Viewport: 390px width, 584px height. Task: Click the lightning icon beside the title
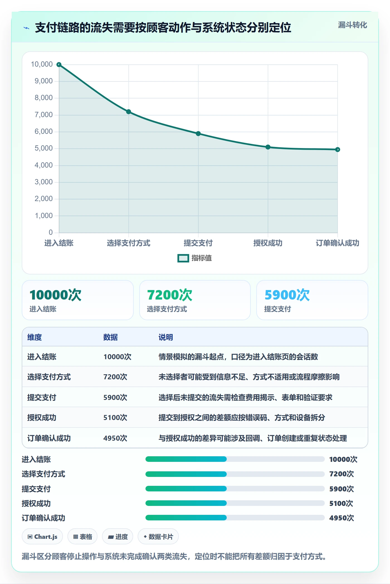coord(26,28)
